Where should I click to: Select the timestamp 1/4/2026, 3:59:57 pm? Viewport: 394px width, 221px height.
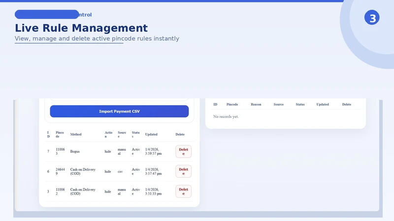coord(153,151)
